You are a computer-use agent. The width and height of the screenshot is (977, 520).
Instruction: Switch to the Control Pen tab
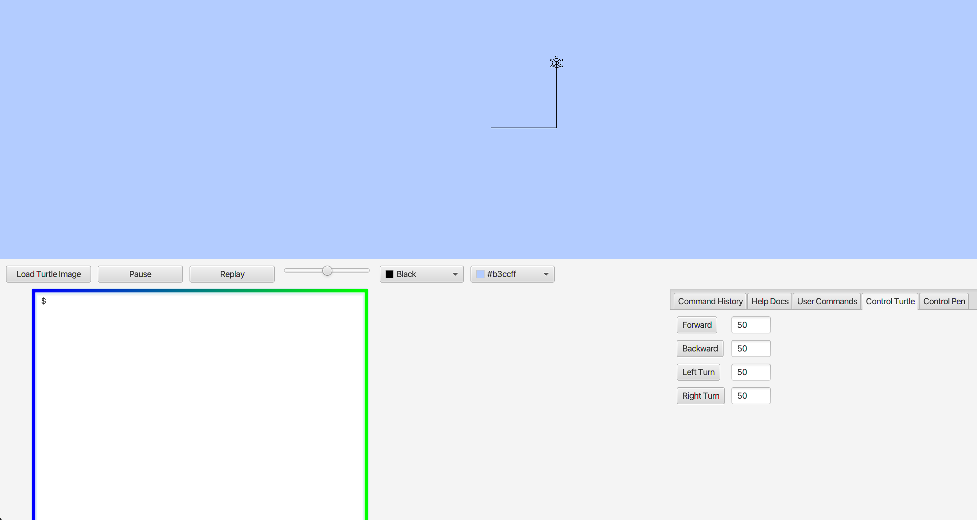pos(944,301)
